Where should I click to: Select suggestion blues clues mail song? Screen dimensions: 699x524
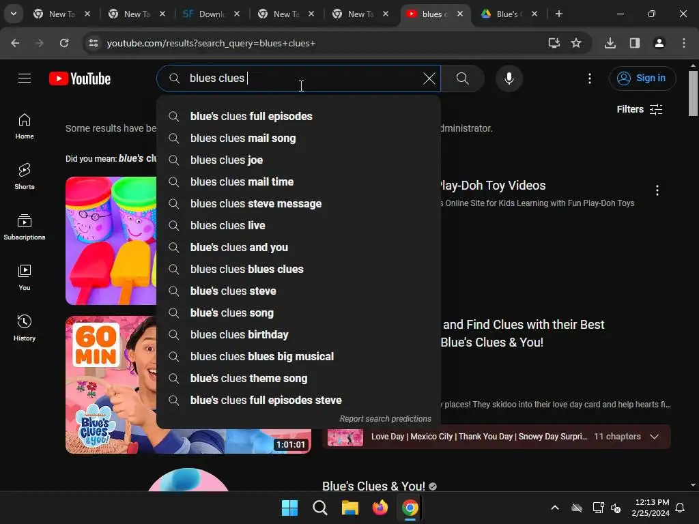pos(298,138)
